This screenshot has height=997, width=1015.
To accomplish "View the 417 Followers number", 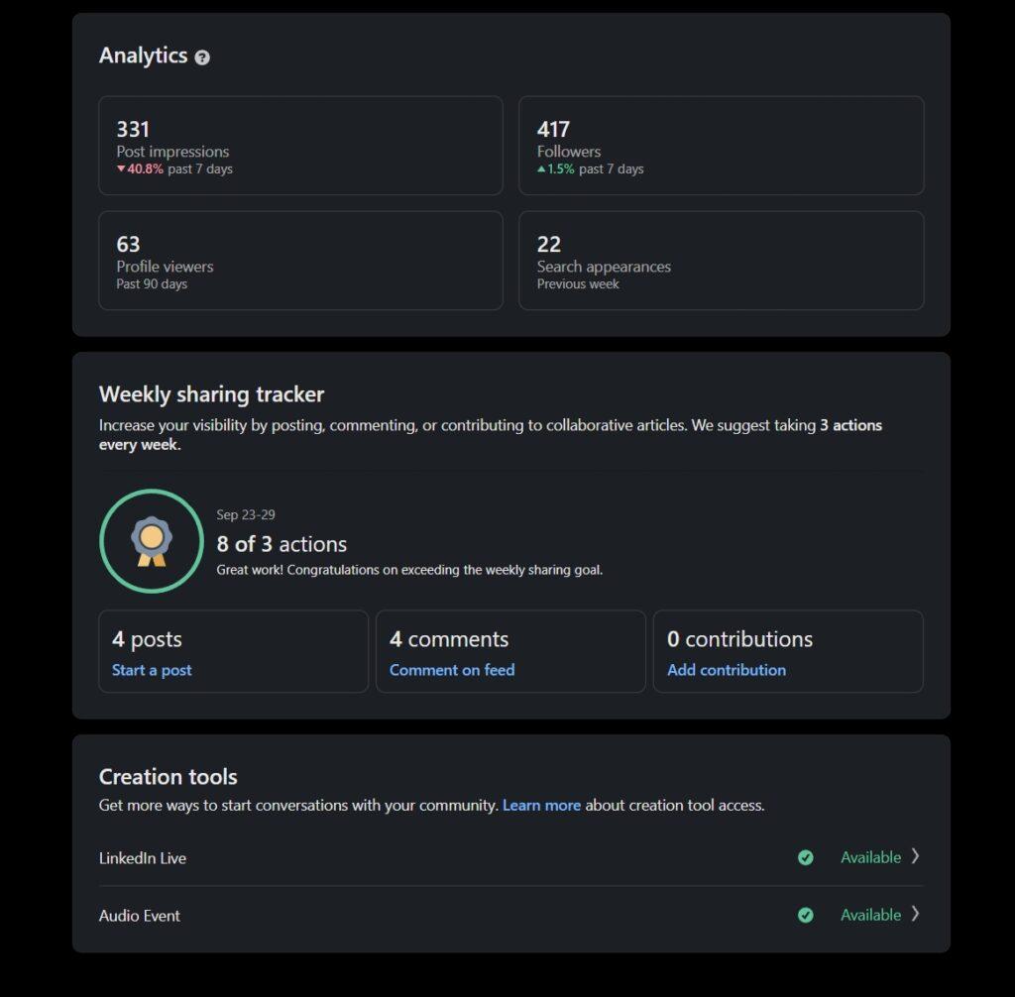I will (553, 129).
